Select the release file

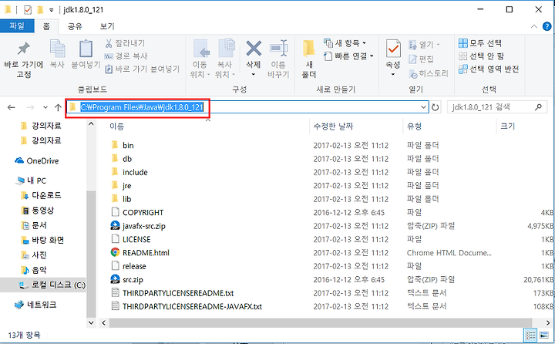pos(129,266)
